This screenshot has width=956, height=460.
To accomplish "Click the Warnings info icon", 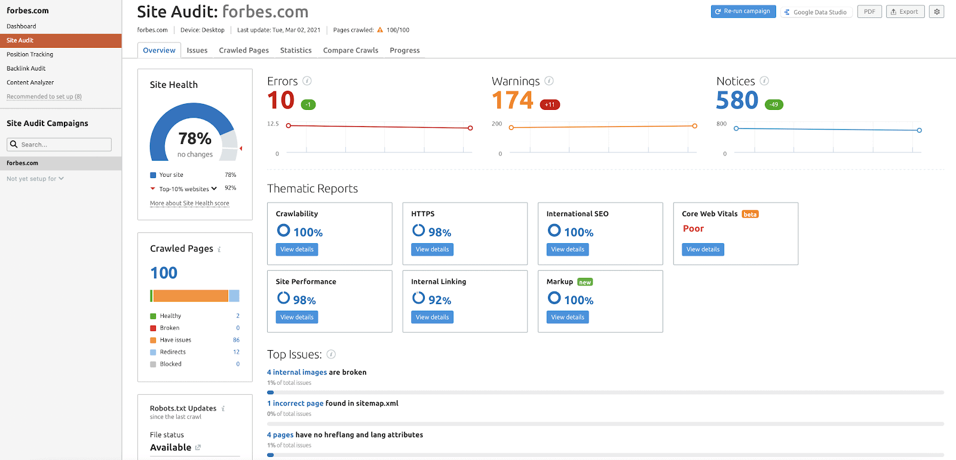I will [549, 81].
